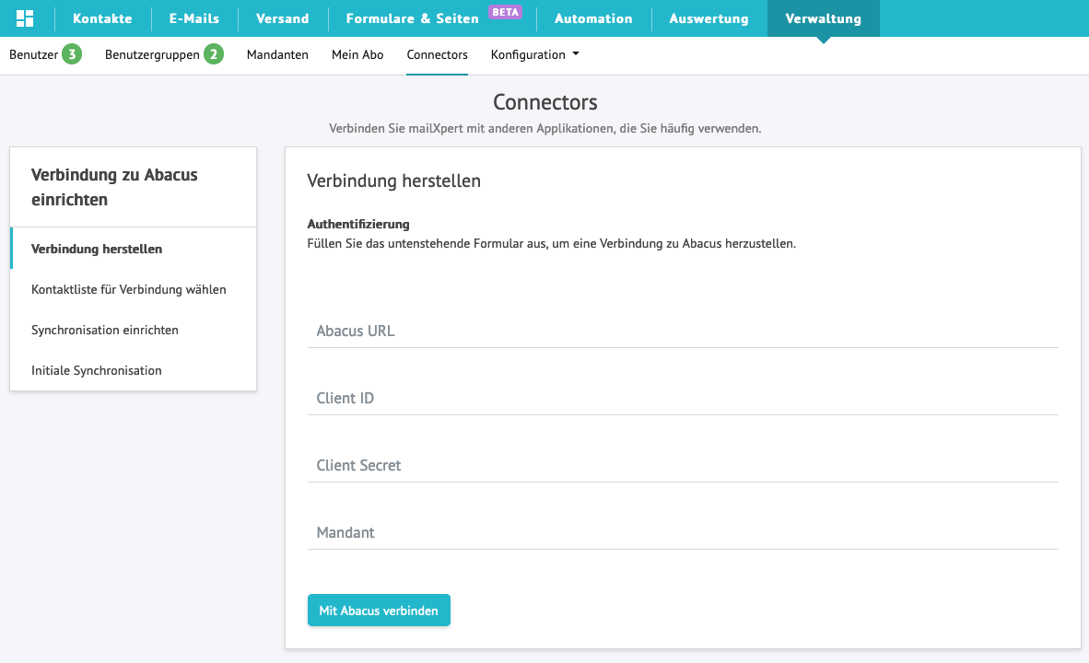Click the 'Verbindung zu Abacus einrichten' title
The width and height of the screenshot is (1089, 663).
(x=114, y=188)
